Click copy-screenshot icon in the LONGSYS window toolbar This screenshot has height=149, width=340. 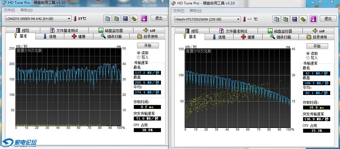point(117,18)
